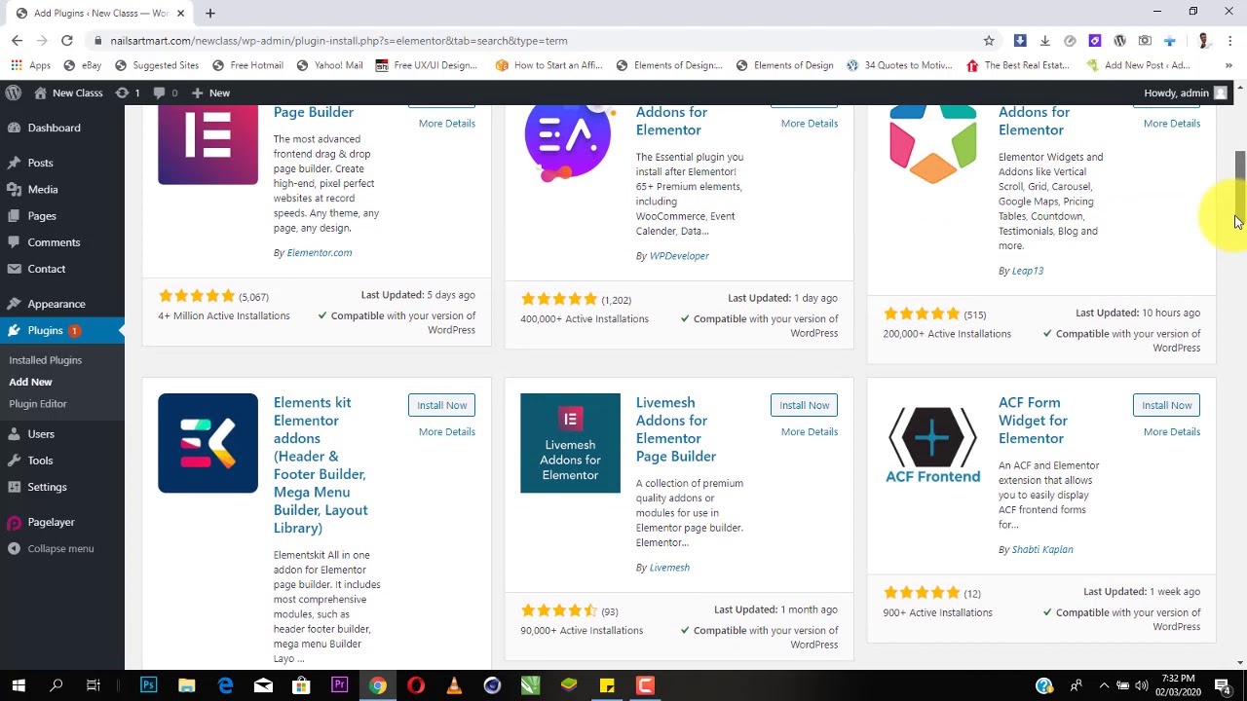Open Installed Plugins submenu link
The height and width of the screenshot is (701, 1247).
click(x=45, y=360)
